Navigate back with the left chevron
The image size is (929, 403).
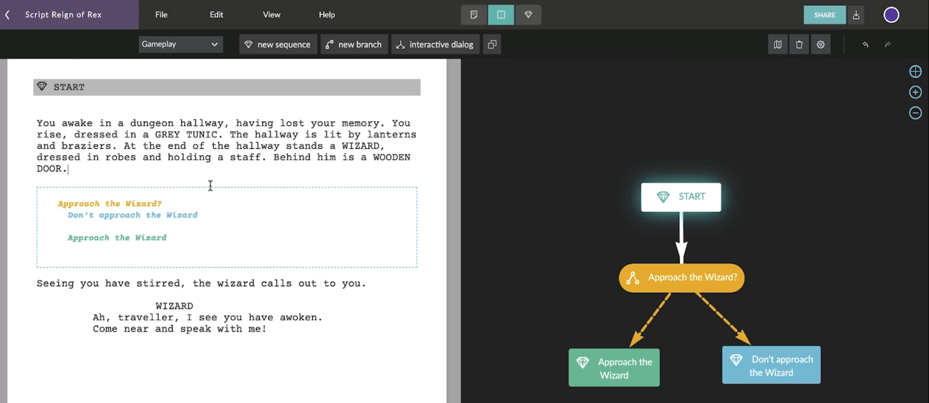pyautogui.click(x=7, y=14)
